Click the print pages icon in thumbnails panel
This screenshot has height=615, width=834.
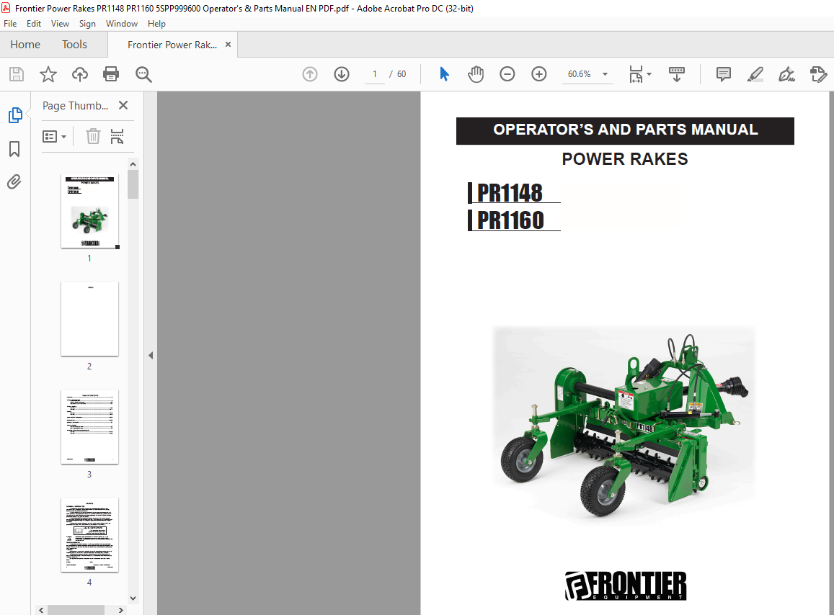(117, 137)
